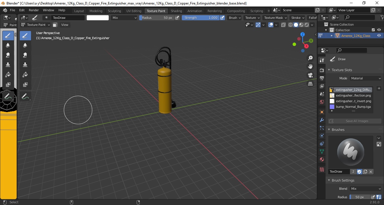This screenshot has width=384, height=205.
Task: Switch to the Sculpting workspace tab
Action: (114, 11)
